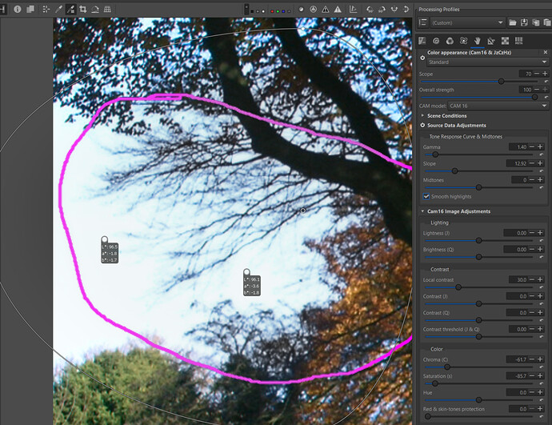Open the image info overlay icon
Screen dimensions: 552x425
[x=18, y=9]
